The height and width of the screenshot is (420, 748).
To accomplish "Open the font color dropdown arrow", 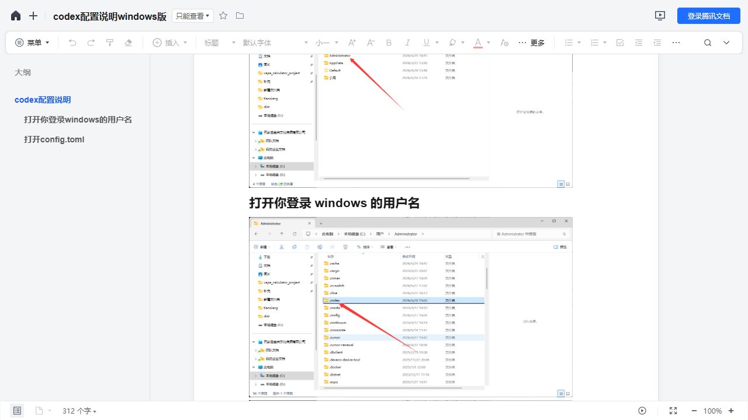I will (489, 43).
